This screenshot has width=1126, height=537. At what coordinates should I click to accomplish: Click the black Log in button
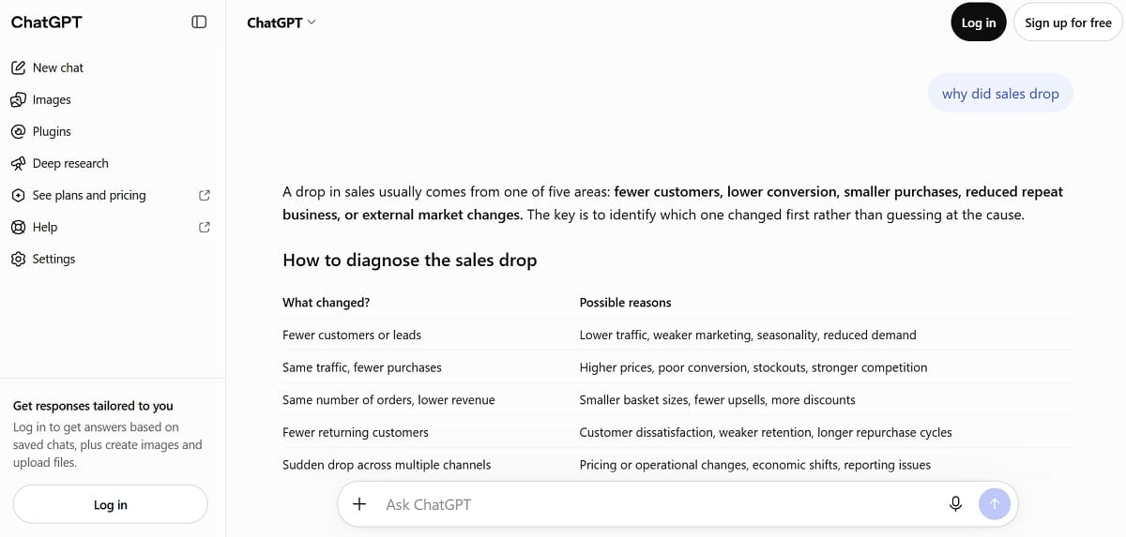click(x=979, y=22)
